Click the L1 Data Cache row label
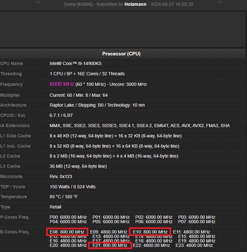247x252 pixels. click(15, 136)
